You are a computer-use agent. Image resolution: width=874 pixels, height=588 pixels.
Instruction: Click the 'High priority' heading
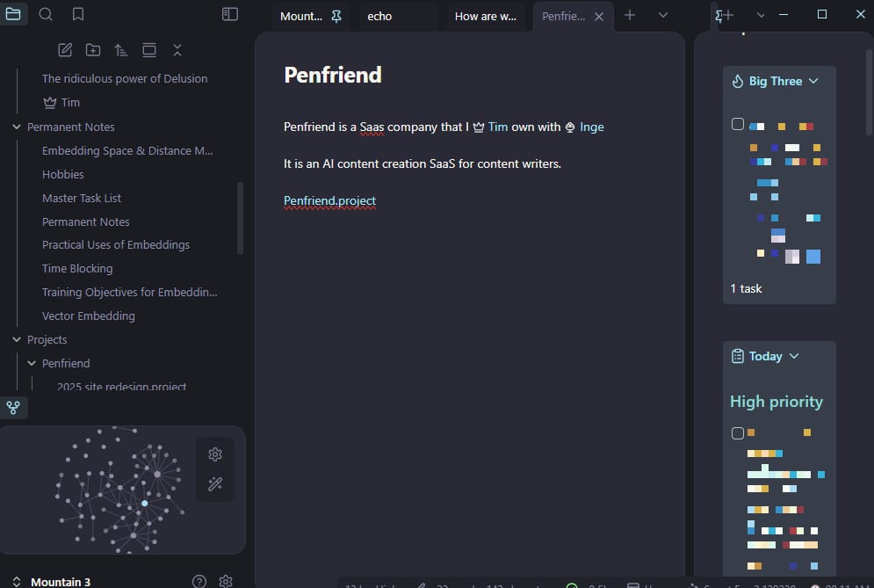pyautogui.click(x=776, y=402)
